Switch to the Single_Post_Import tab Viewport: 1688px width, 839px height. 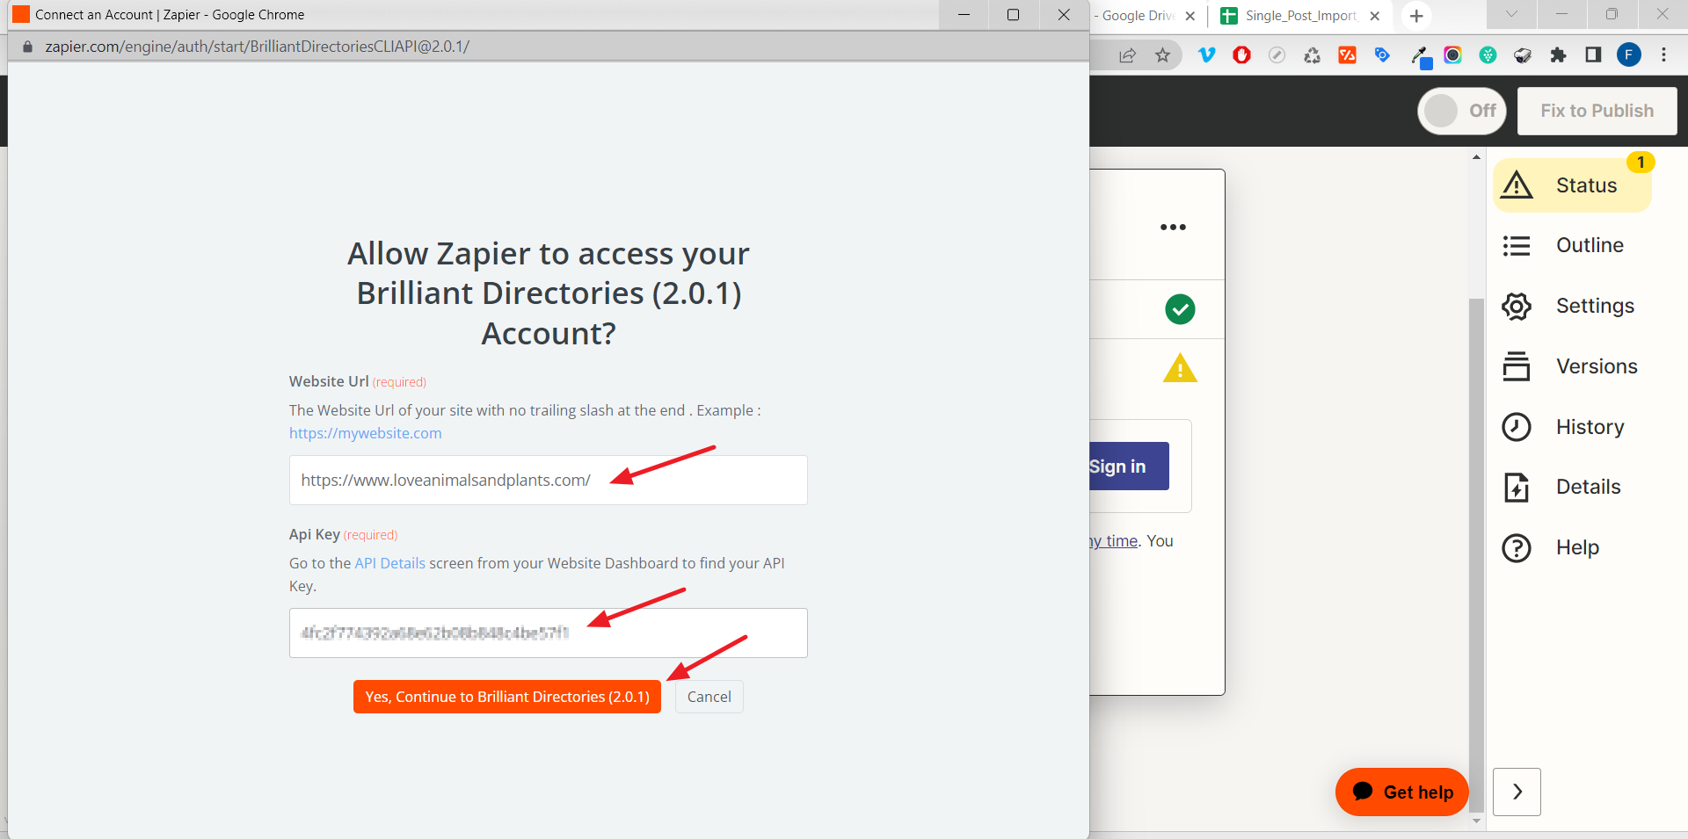pos(1300,16)
